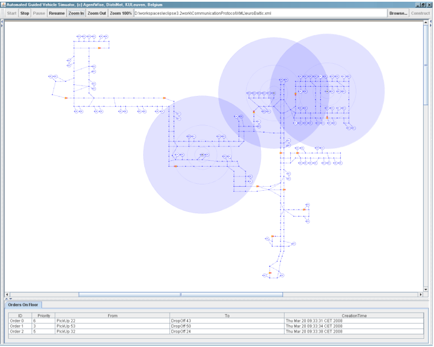434x347 pixels.
Task: Click the CreationTime column header
Action: (354, 315)
